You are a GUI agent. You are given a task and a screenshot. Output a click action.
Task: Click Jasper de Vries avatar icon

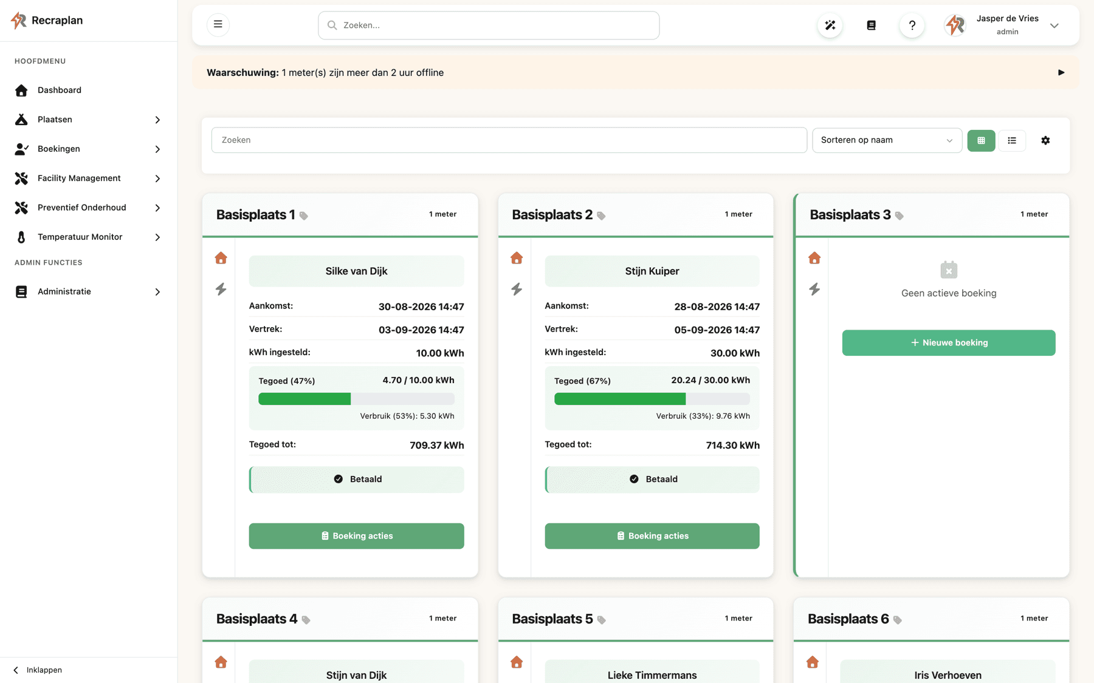(x=955, y=25)
